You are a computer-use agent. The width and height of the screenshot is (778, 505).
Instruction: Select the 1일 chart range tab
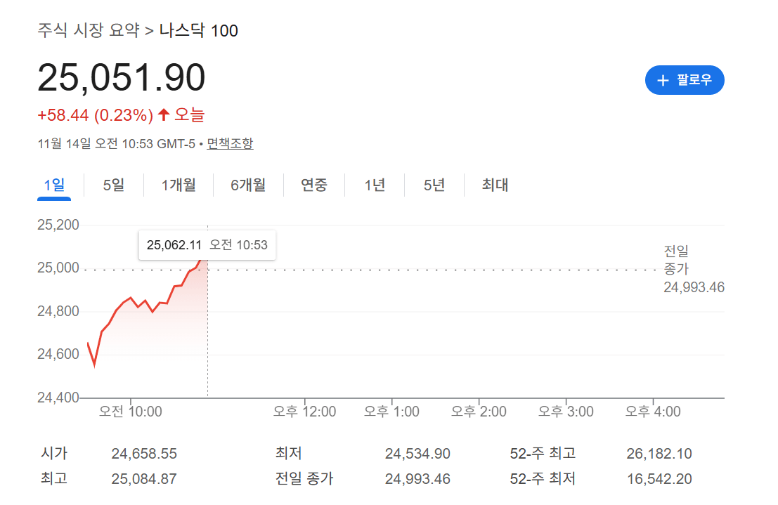[54, 185]
